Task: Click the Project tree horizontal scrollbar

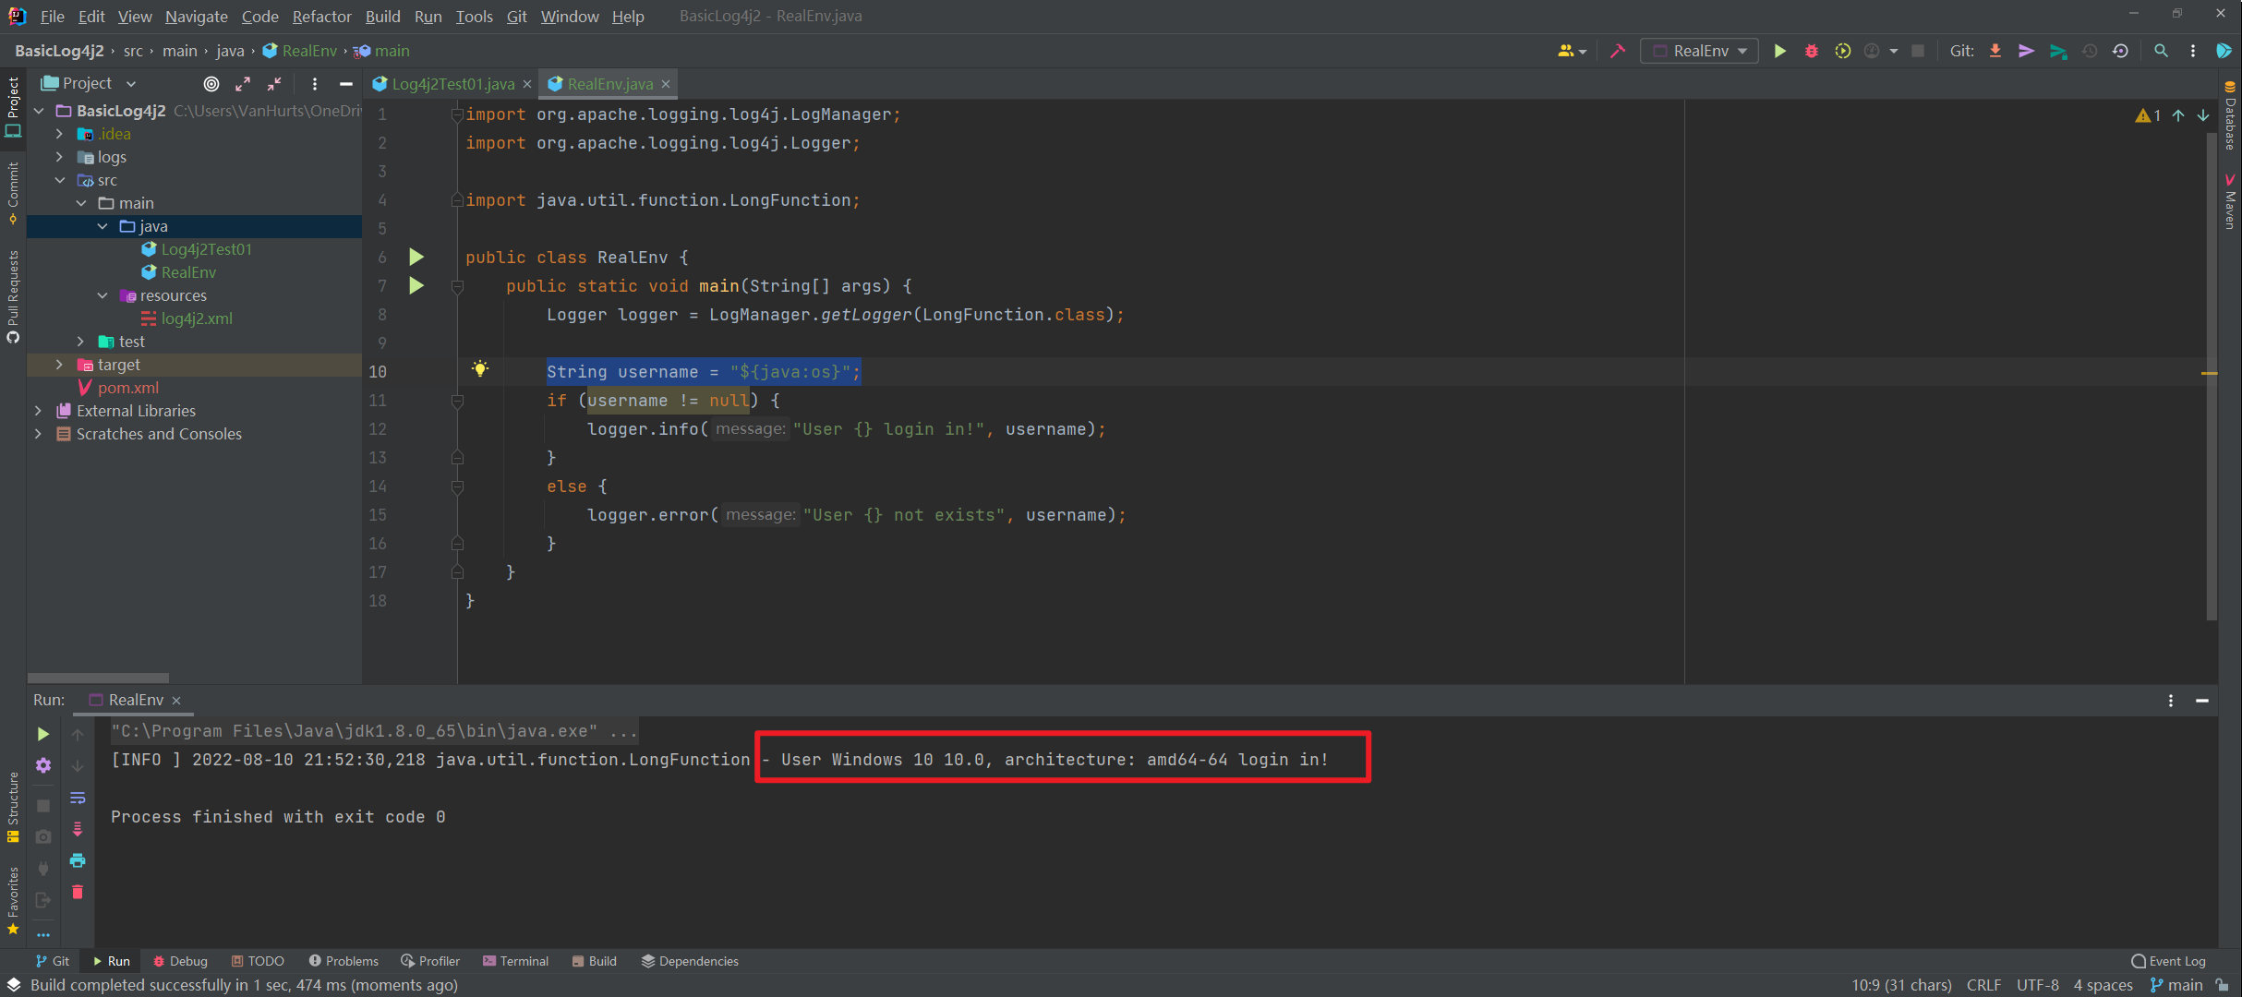Action: click(99, 678)
